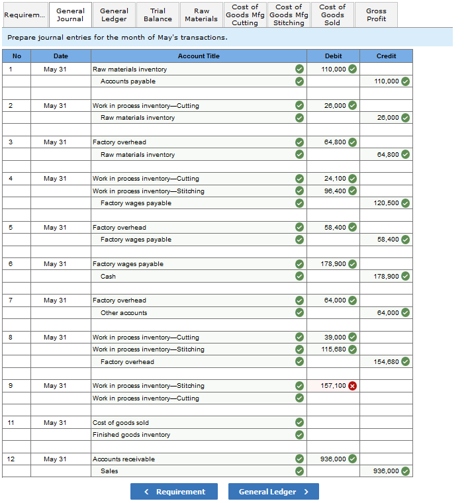Click the Date column header

pyautogui.click(x=61, y=56)
